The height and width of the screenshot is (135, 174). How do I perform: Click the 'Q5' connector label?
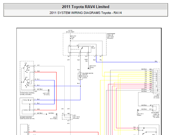coord(69,56)
